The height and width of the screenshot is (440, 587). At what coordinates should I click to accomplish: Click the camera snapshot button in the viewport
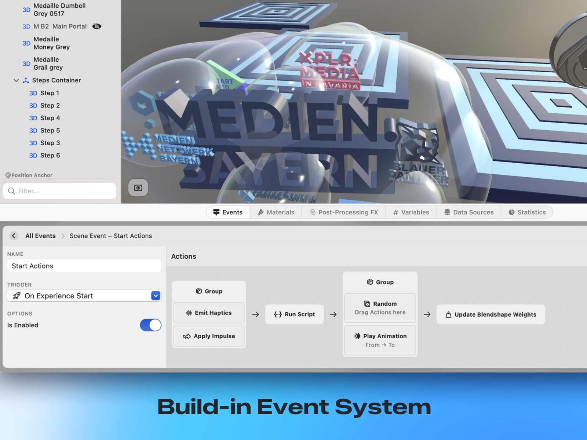(x=138, y=188)
